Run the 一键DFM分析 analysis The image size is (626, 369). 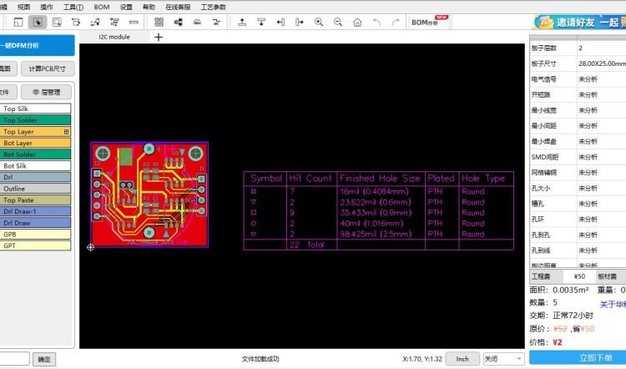coord(37,46)
